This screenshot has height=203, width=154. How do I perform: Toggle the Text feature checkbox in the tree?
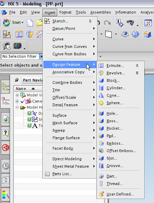point(29,126)
